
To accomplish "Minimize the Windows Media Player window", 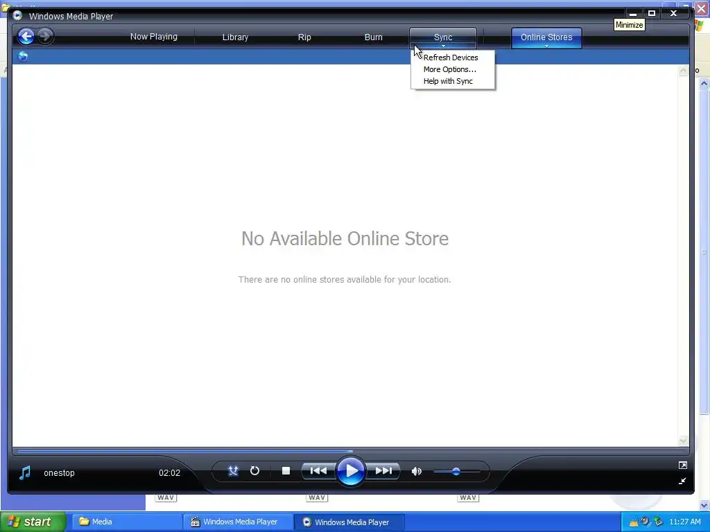I will point(633,13).
